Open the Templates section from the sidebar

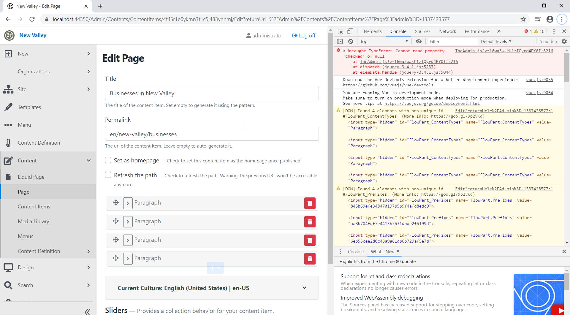click(x=29, y=107)
